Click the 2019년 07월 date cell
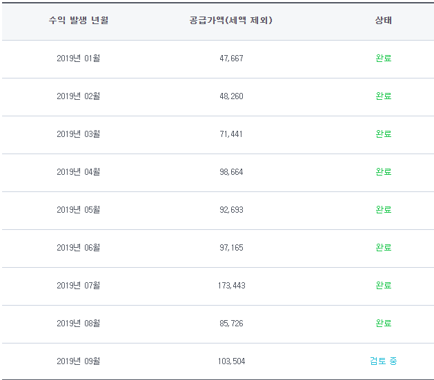This screenshot has height=380, width=434. [79, 286]
